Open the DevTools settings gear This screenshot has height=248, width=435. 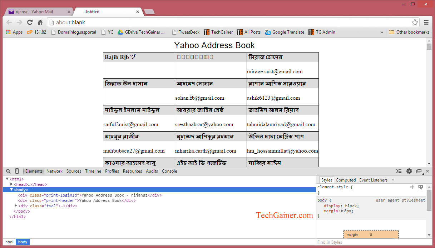[409, 171]
